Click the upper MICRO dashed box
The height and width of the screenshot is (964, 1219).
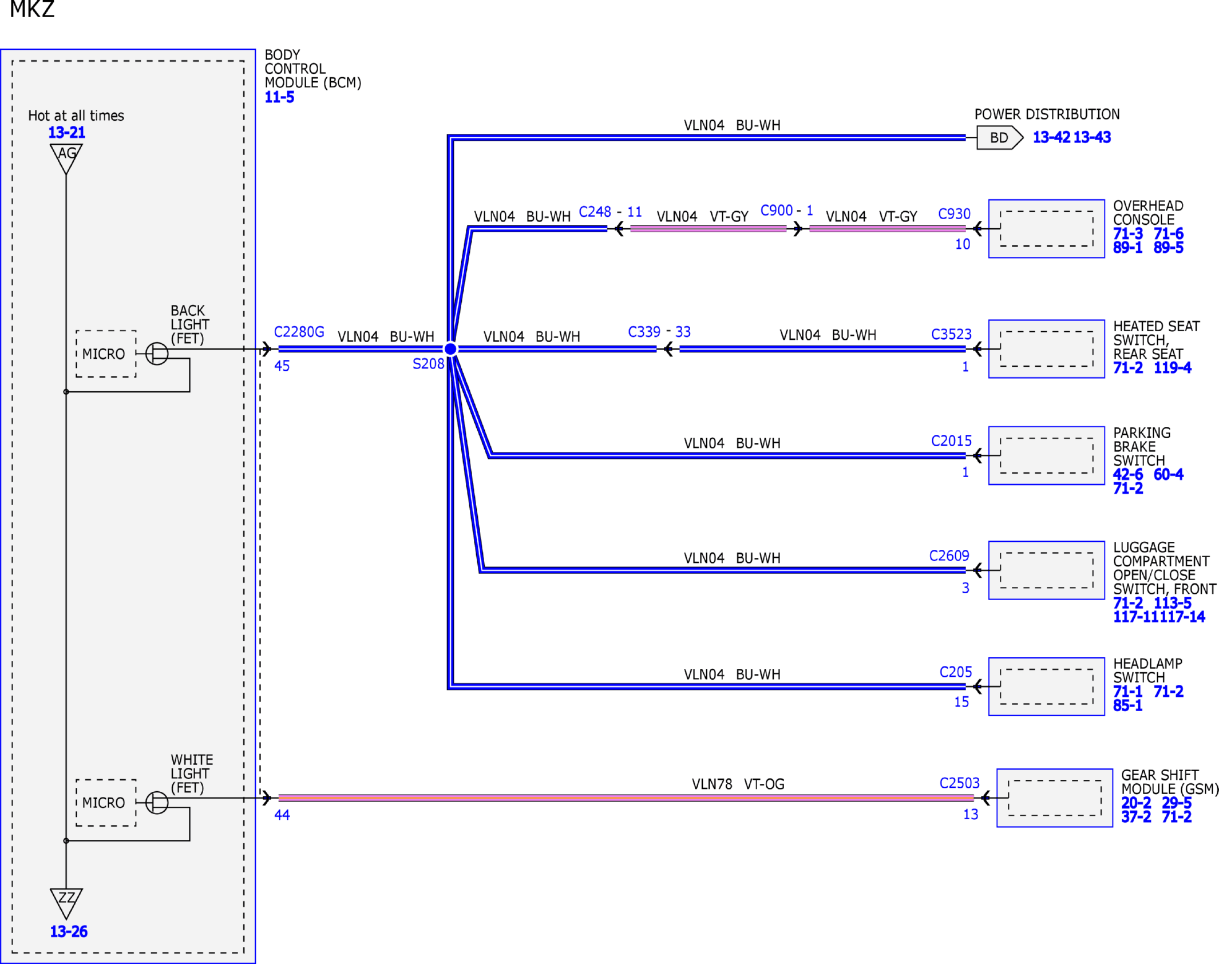click(106, 354)
